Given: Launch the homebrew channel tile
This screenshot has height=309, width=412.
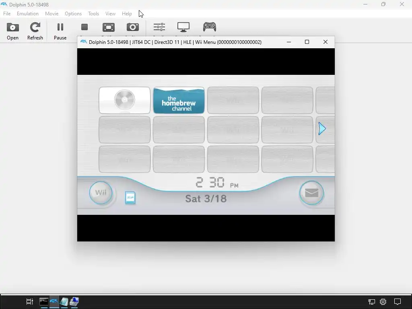Looking at the screenshot, I should pos(179,100).
